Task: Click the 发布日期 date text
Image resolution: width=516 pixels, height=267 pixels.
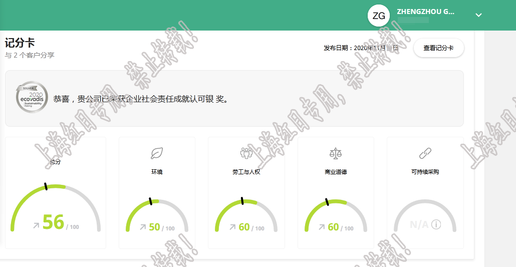Action: [361, 48]
